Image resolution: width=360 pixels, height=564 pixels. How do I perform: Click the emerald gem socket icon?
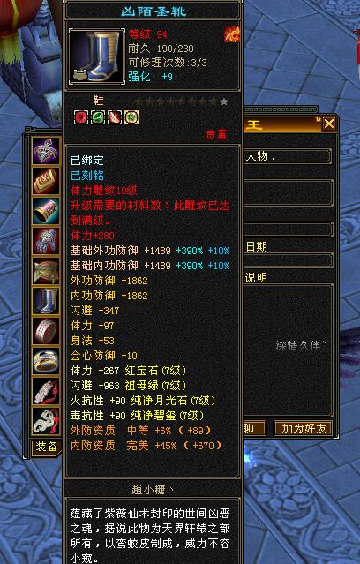click(98, 117)
